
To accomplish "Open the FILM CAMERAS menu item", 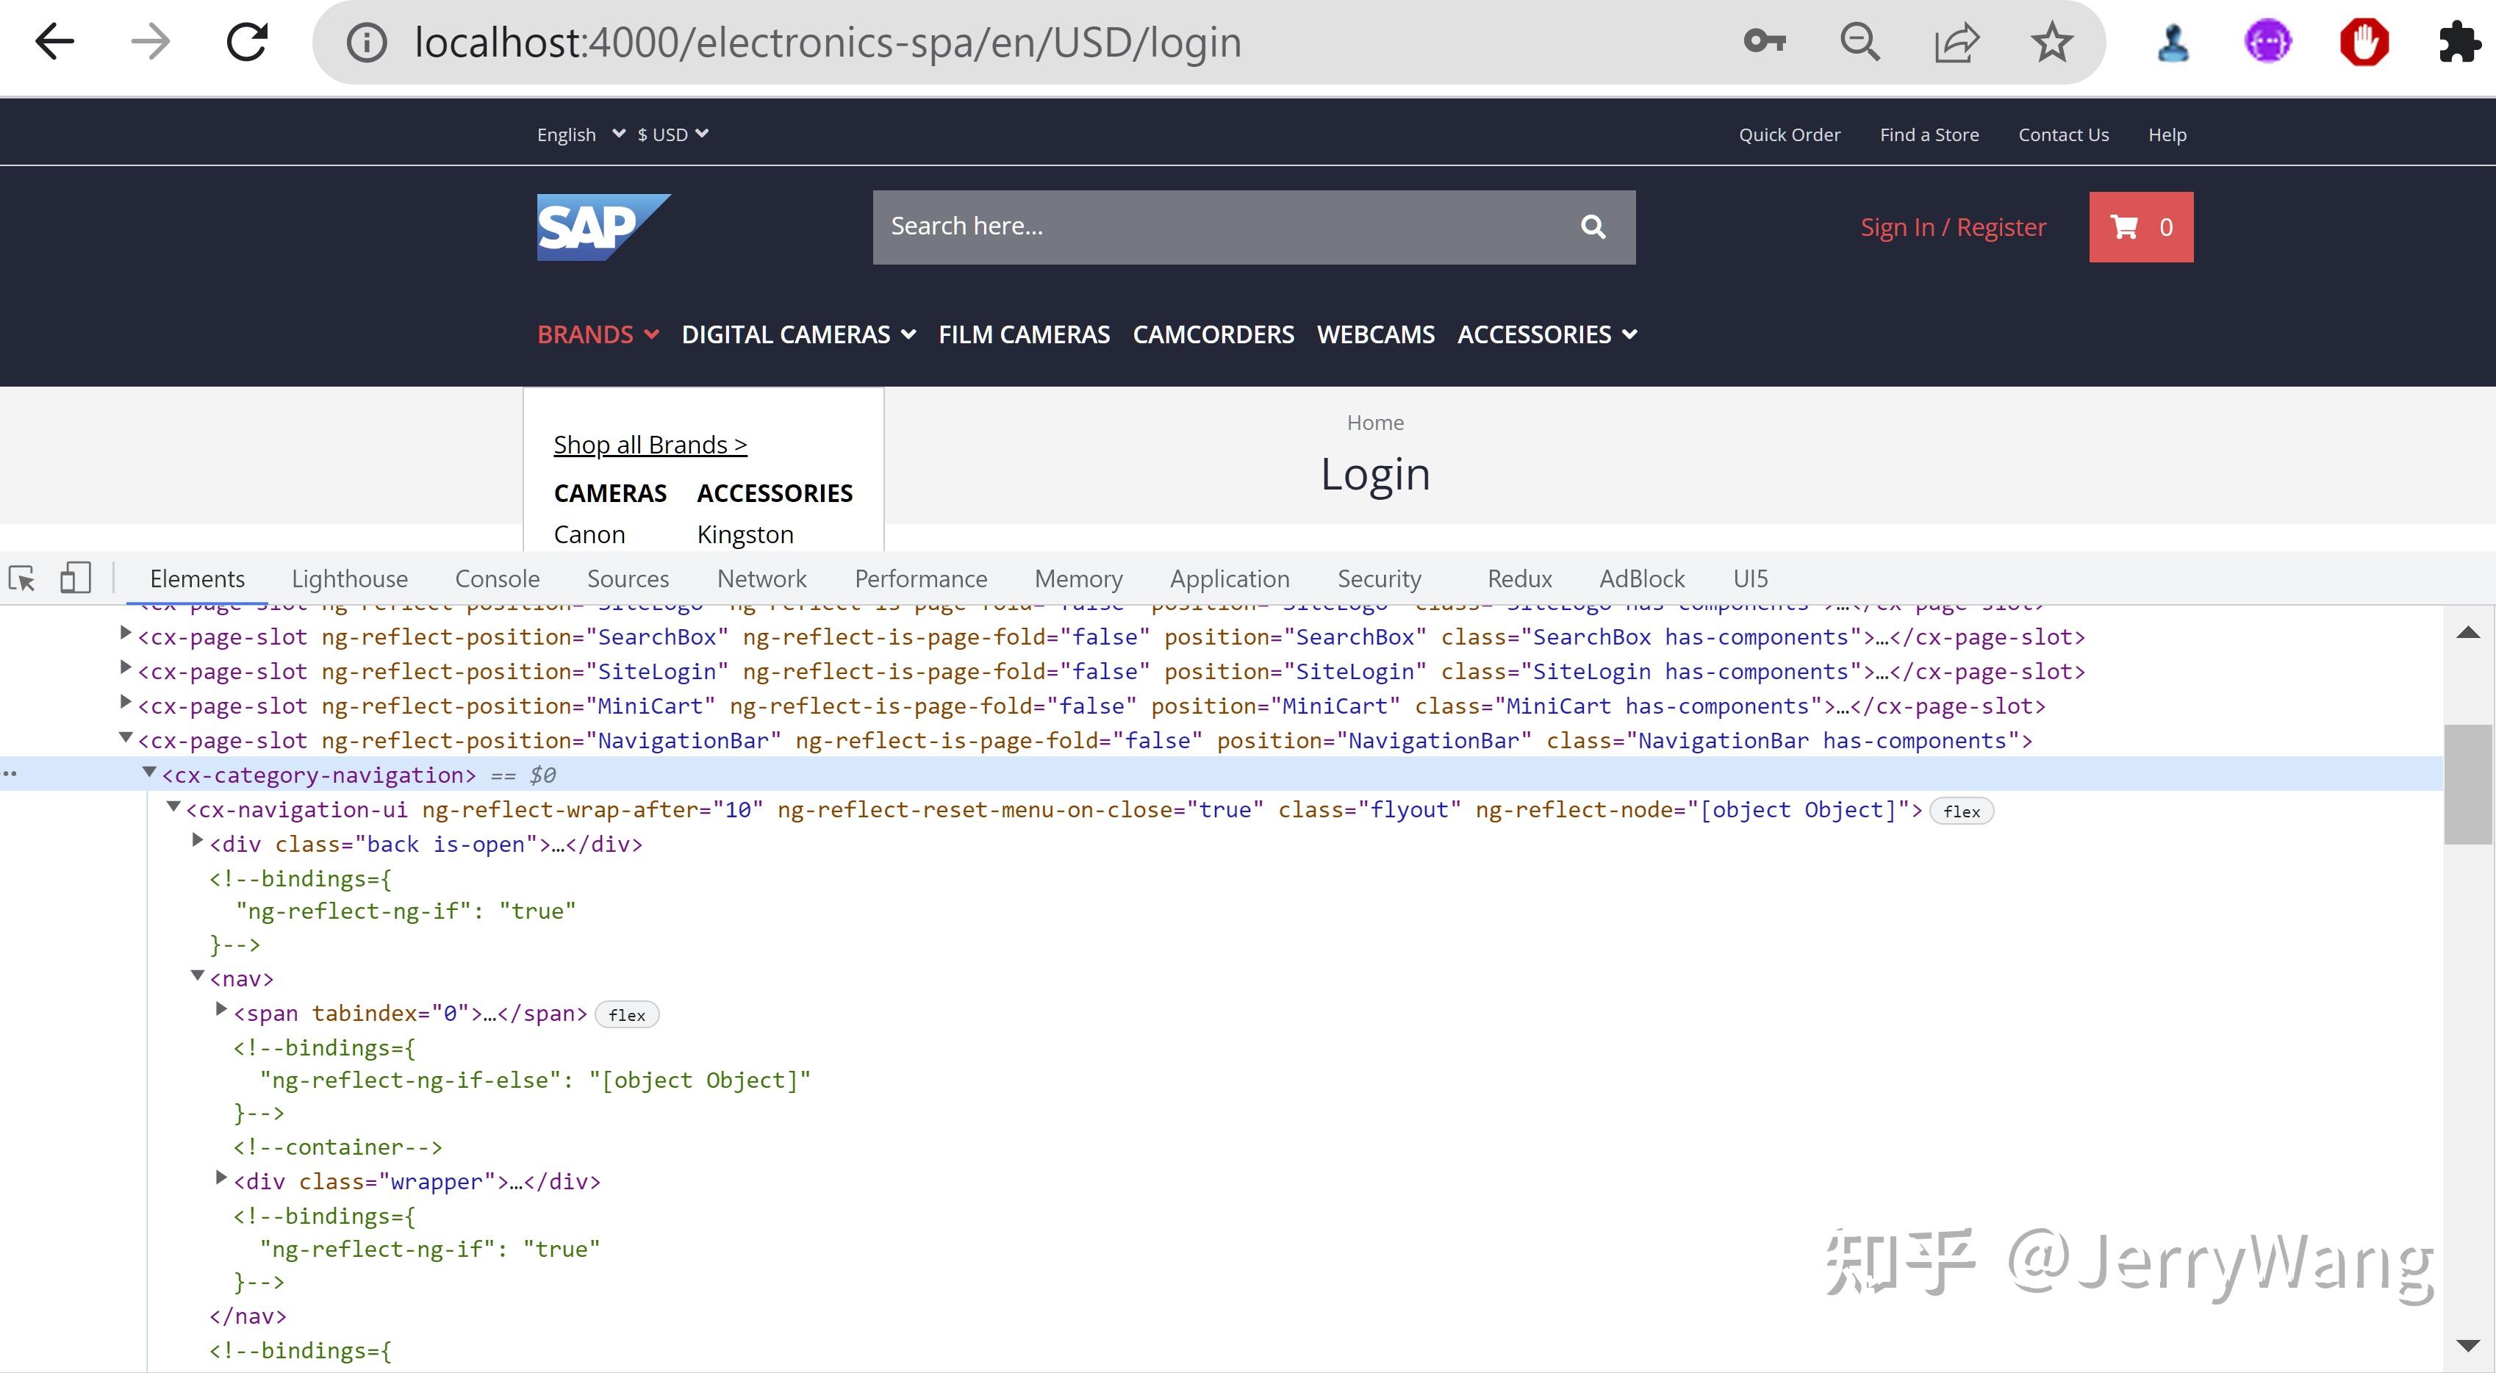I will (x=1024, y=333).
